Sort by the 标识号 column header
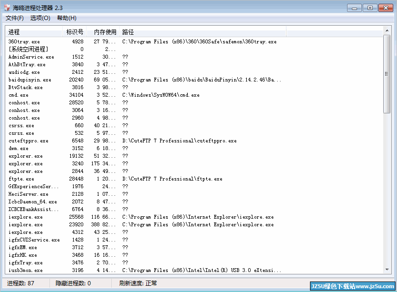 [75, 32]
